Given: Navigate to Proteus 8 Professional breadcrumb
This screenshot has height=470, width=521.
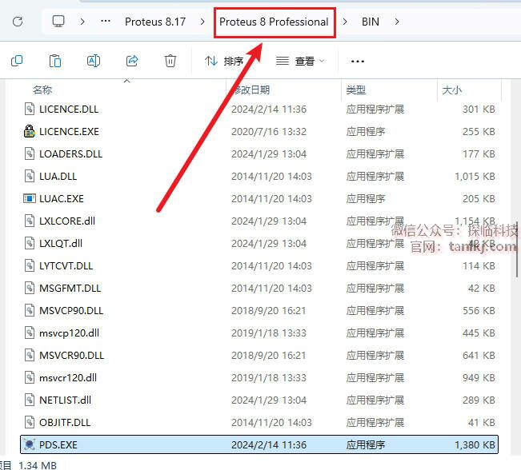Looking at the screenshot, I should click(275, 22).
